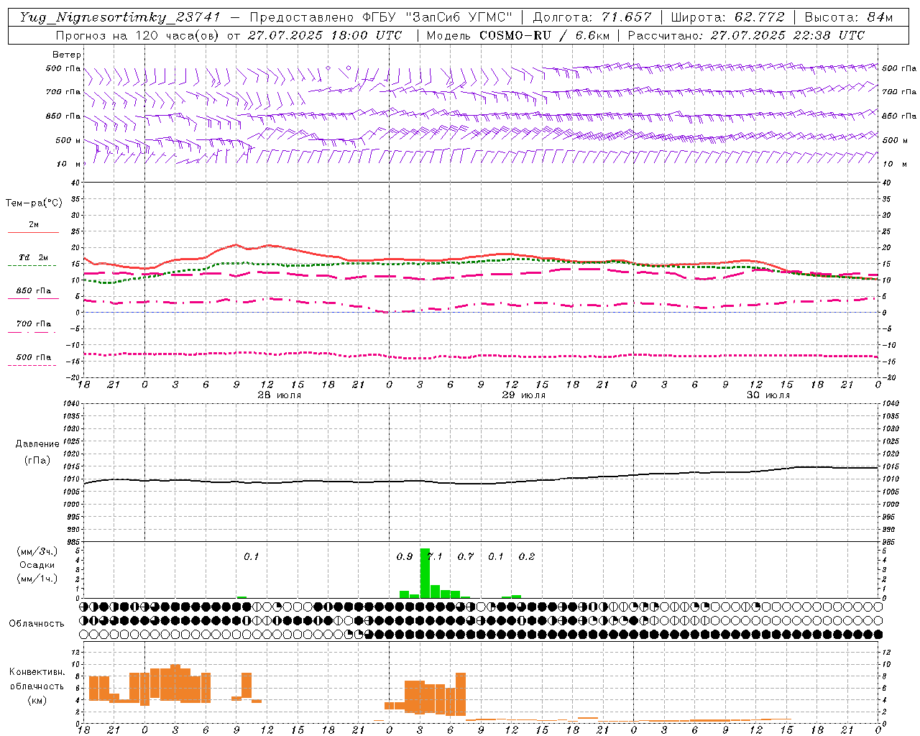Viewport: 920px width, 736px height.
Task: Click 'Модель COSMO-RU / 6.6км' label
Action: point(518,35)
